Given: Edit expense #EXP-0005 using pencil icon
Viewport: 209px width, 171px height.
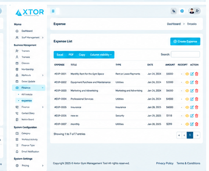Looking at the screenshot, I should pos(192,107).
